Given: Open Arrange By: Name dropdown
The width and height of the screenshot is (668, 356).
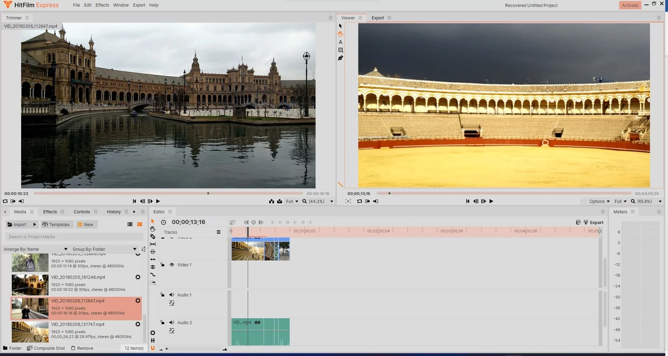Looking at the screenshot, I should [36, 249].
